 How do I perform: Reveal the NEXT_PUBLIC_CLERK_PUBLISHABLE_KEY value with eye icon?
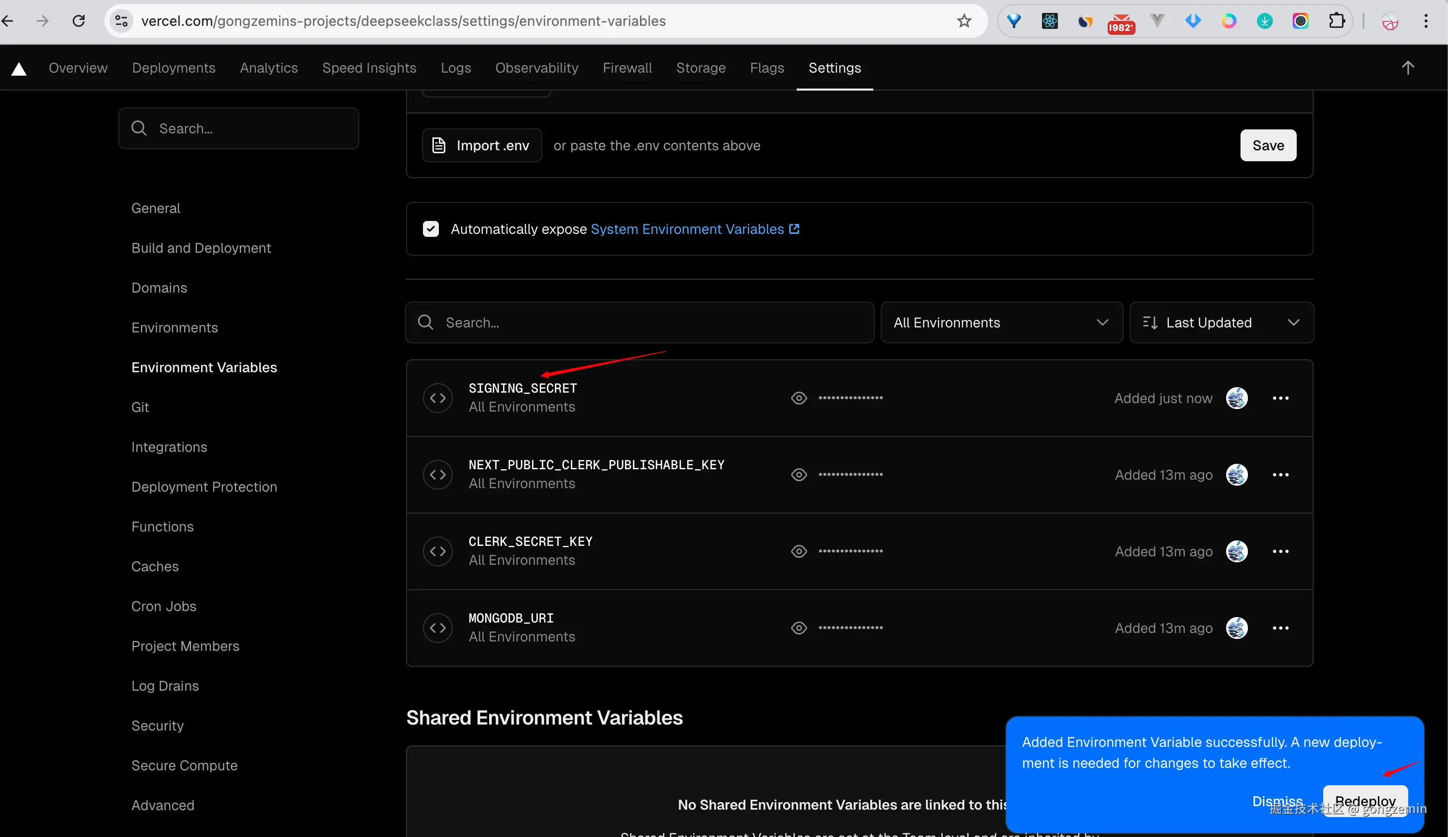click(x=799, y=475)
